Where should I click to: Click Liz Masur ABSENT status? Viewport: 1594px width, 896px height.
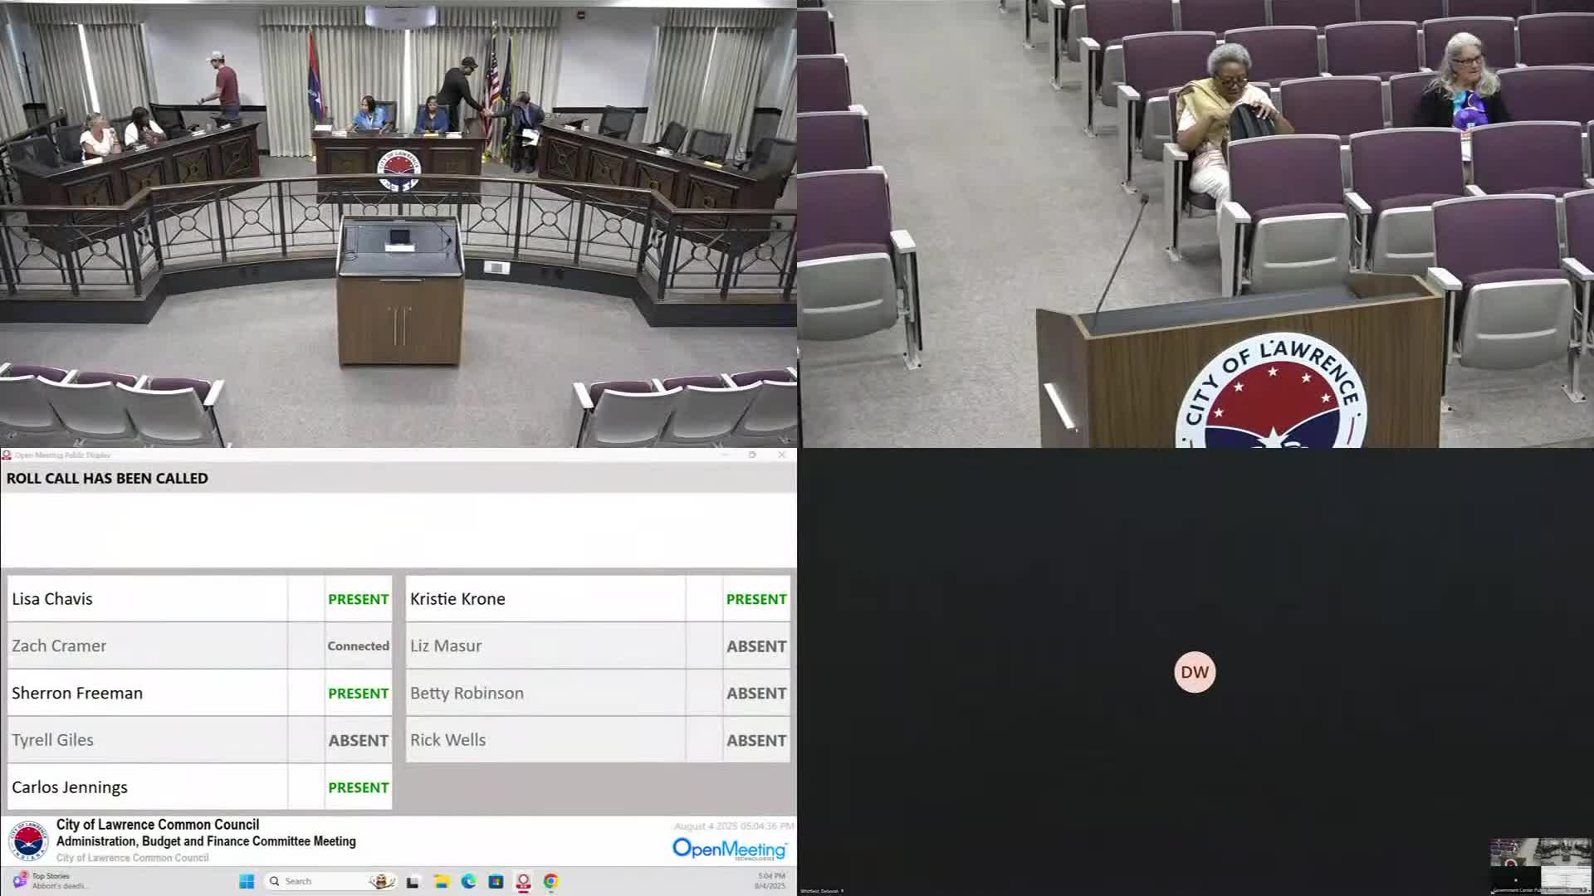[755, 646]
